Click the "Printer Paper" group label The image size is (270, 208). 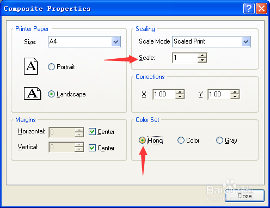[32, 29]
